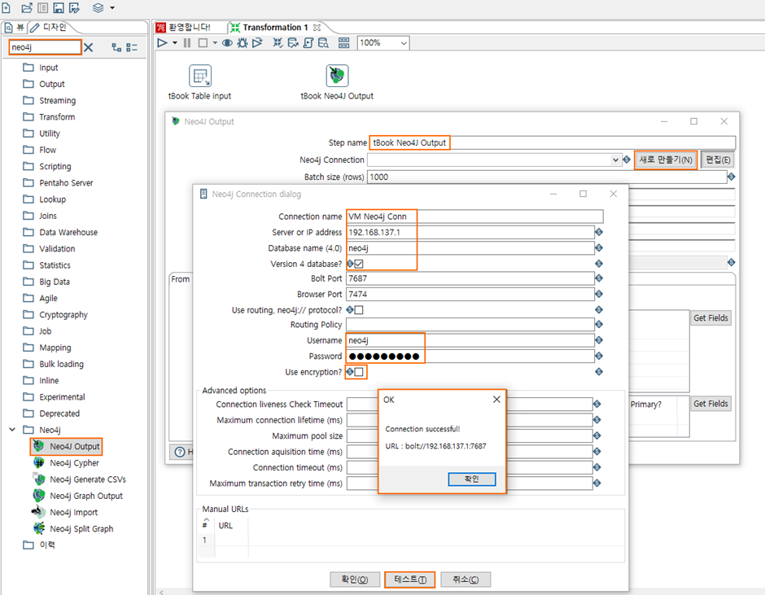Select Neo4j Generate CSVs step
Screen dimensions: 765x595
click(x=80, y=479)
